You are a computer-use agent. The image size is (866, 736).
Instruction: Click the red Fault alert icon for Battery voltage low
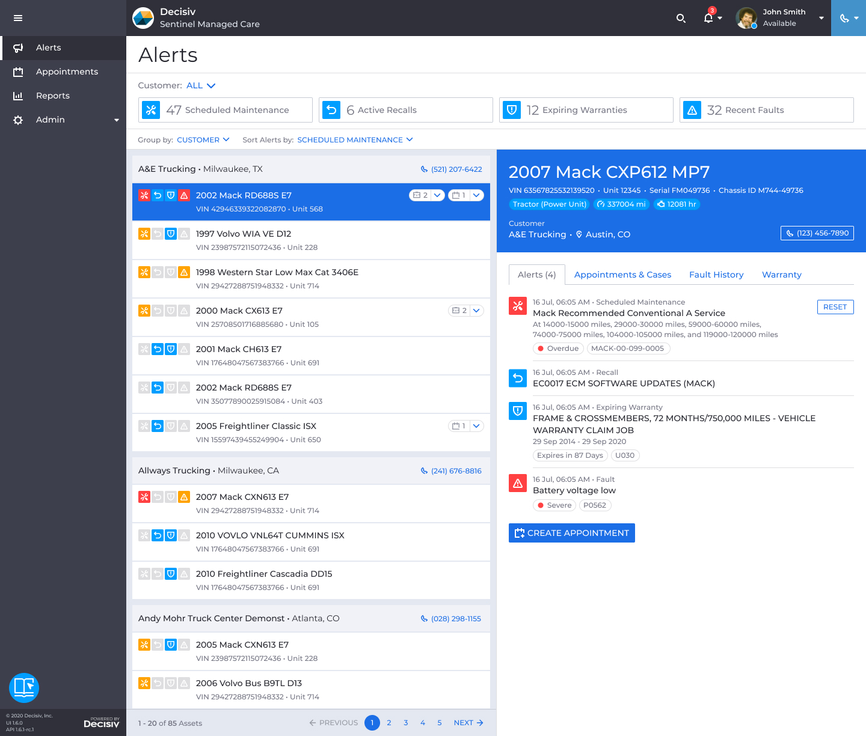coord(518,483)
